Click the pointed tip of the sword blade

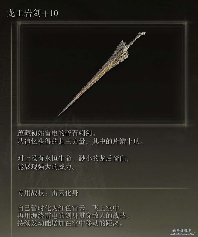(x=60, y=115)
